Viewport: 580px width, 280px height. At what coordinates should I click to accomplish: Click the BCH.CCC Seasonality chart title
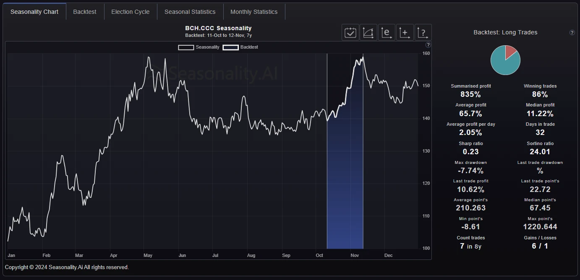click(x=218, y=29)
